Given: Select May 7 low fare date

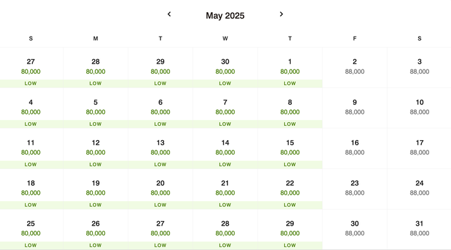Looking at the screenshot, I should 225,108.
